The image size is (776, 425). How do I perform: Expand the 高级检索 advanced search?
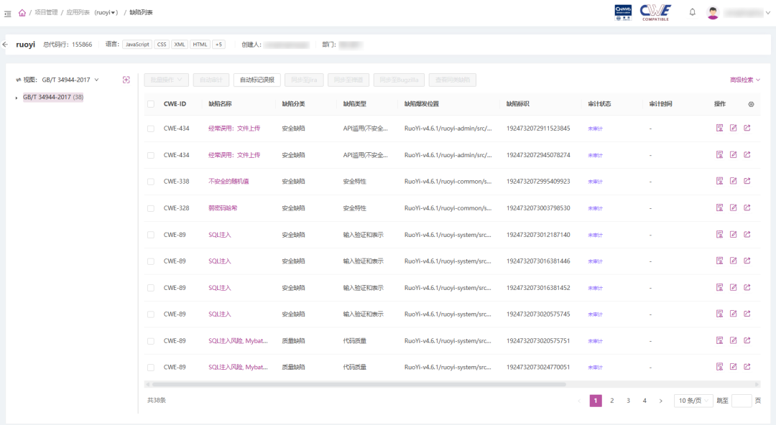point(744,80)
